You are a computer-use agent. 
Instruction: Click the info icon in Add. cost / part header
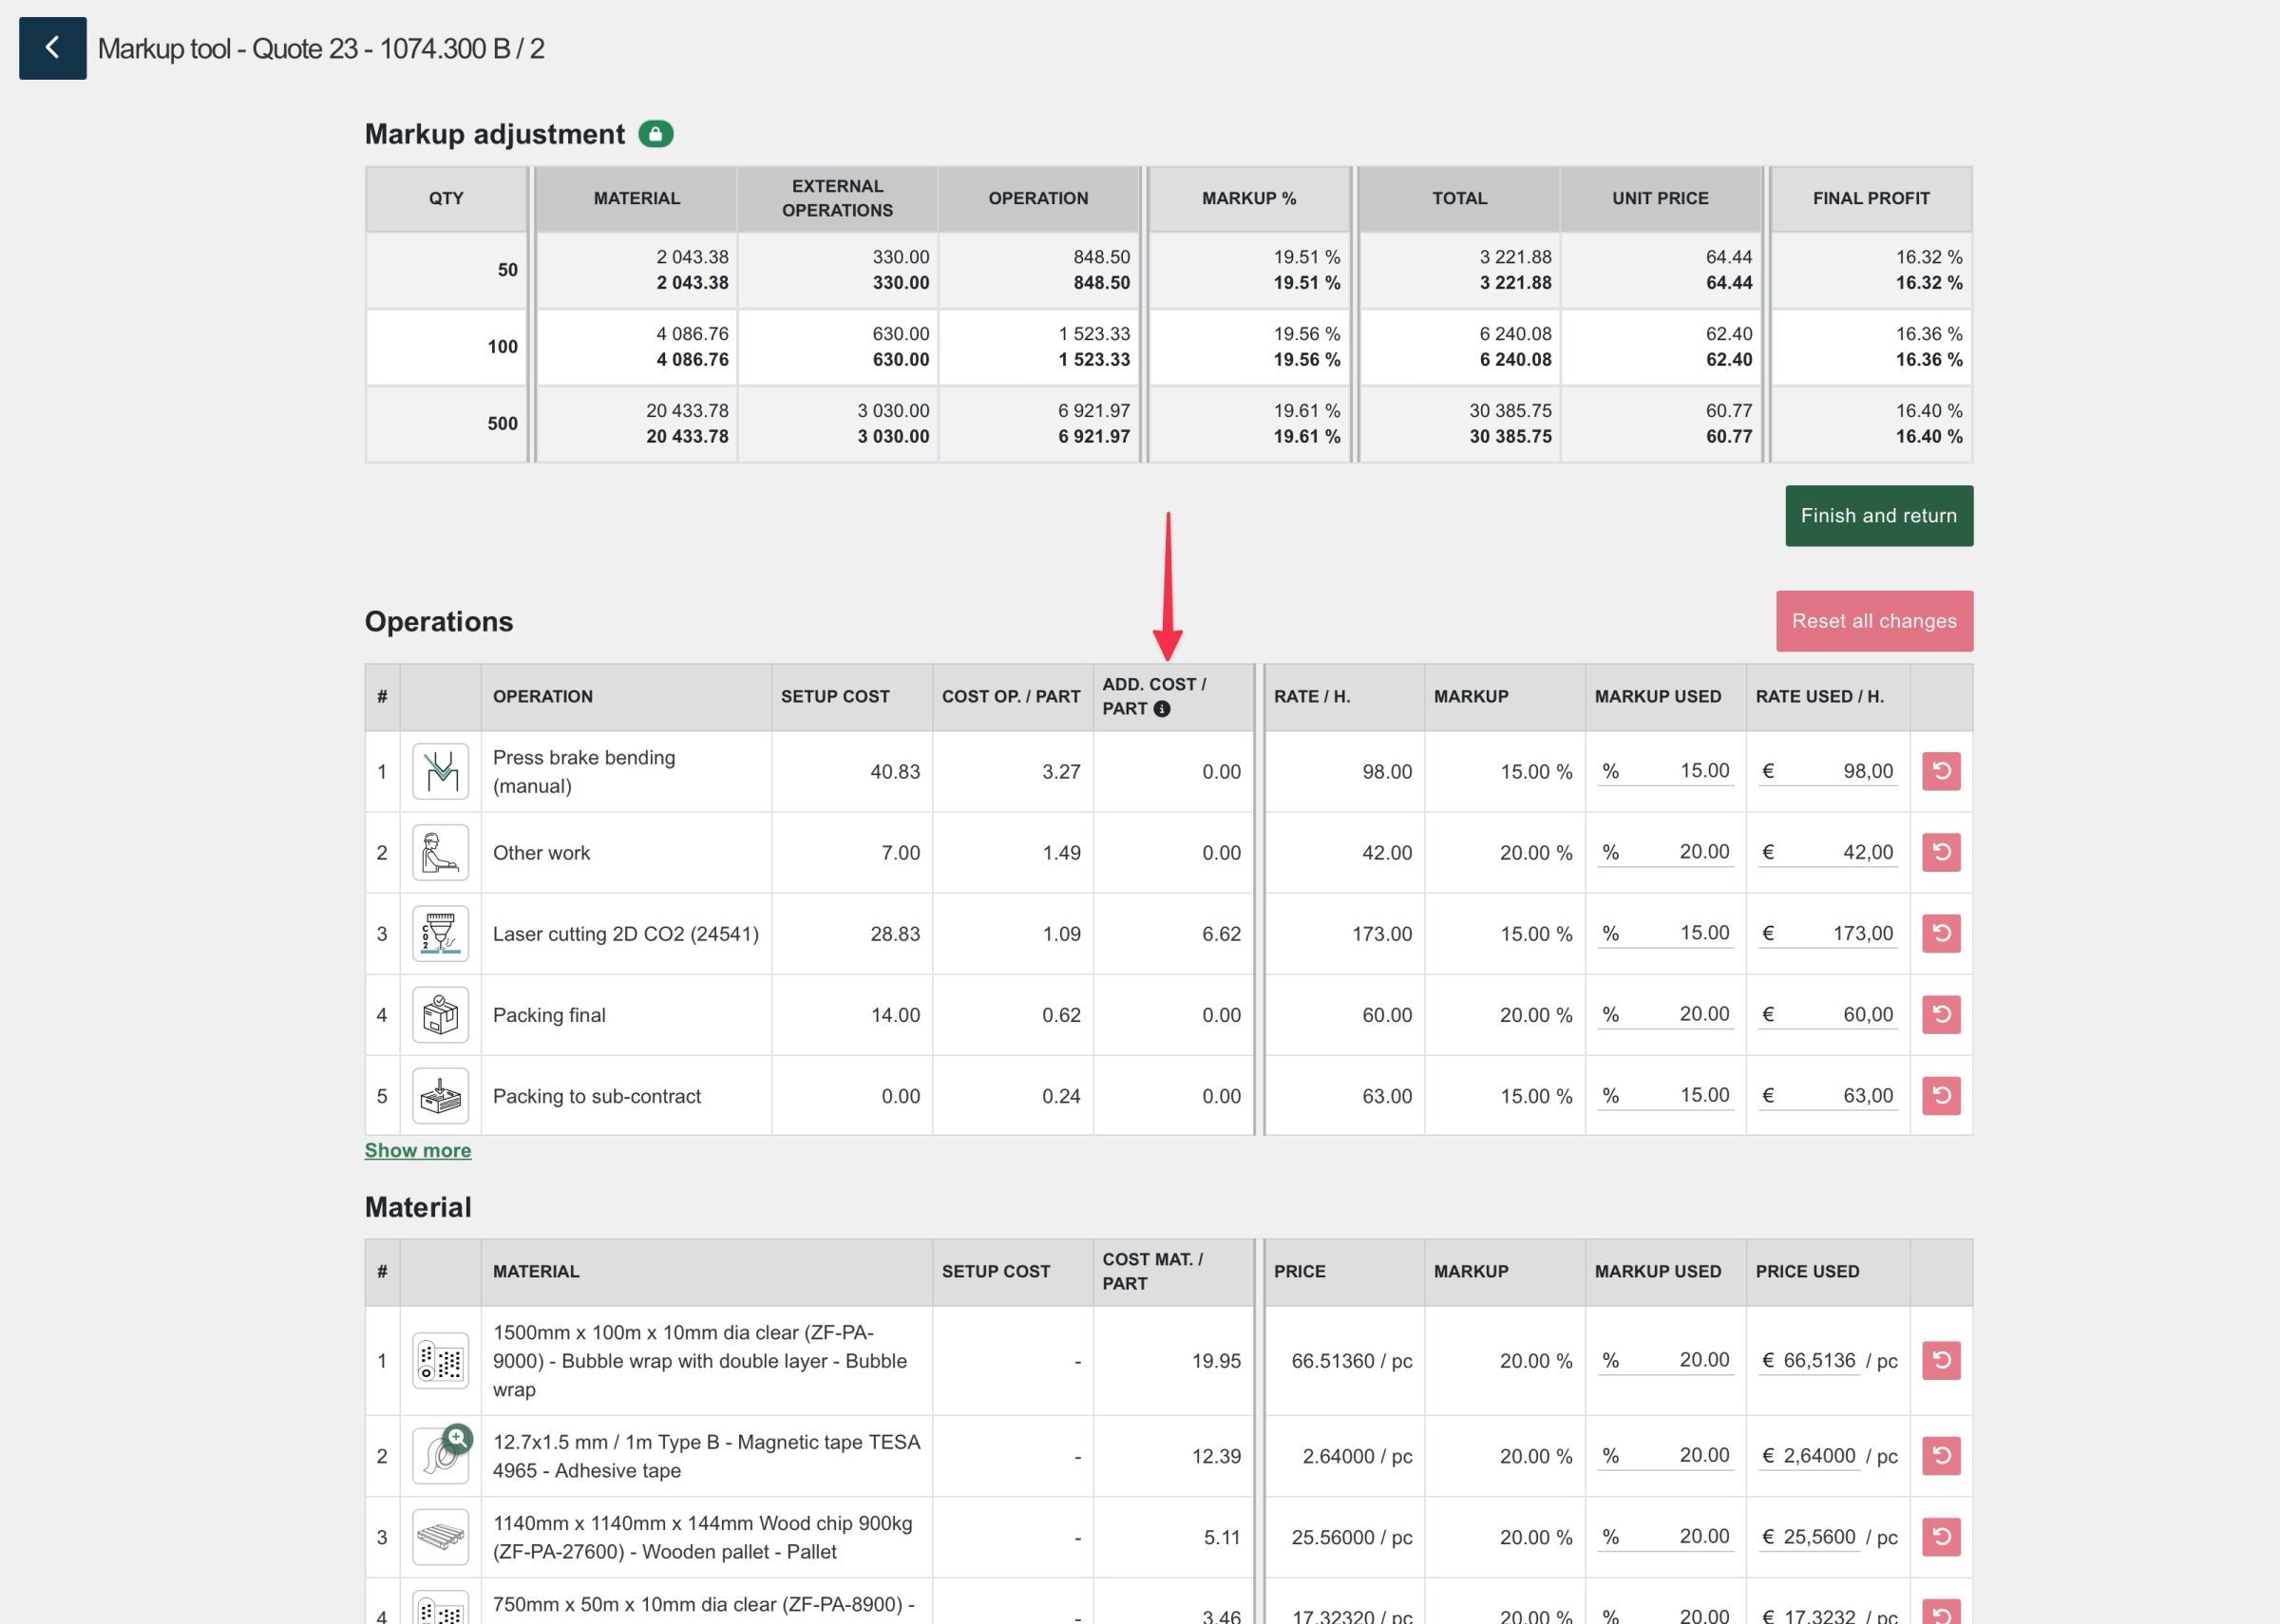1161,709
